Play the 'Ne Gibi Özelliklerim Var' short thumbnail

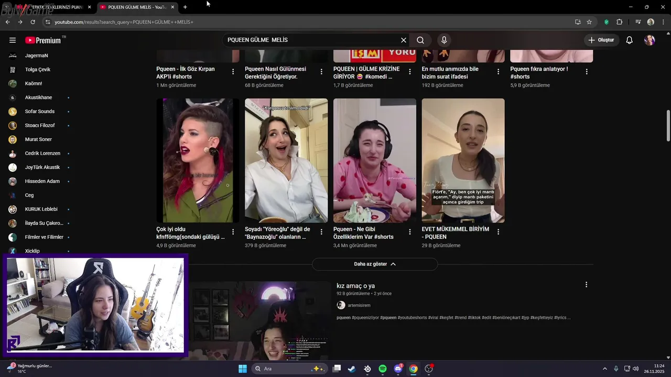[x=375, y=160]
